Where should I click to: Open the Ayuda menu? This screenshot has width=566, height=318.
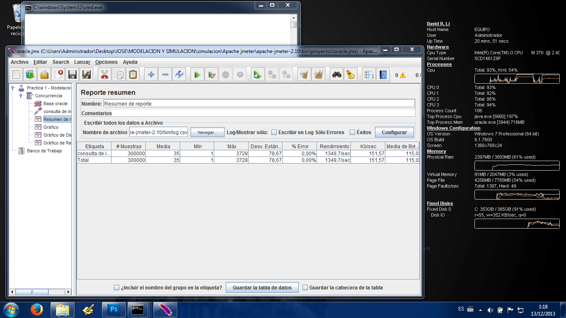pyautogui.click(x=130, y=62)
